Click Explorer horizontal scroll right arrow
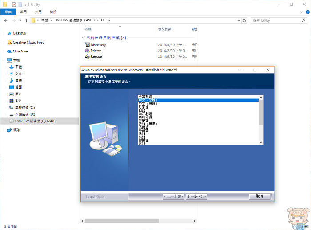The width and height of the screenshot is (311, 230). (195, 221)
